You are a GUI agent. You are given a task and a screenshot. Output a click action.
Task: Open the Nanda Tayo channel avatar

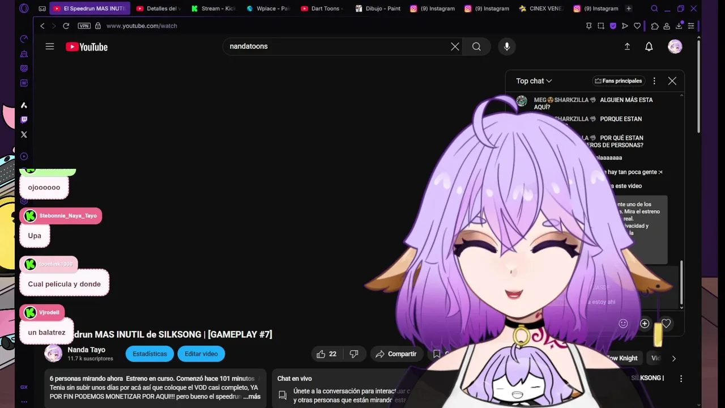click(53, 354)
